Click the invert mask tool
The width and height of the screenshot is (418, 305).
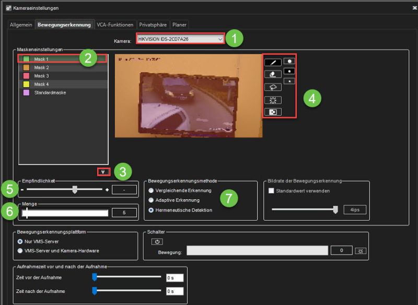(273, 112)
